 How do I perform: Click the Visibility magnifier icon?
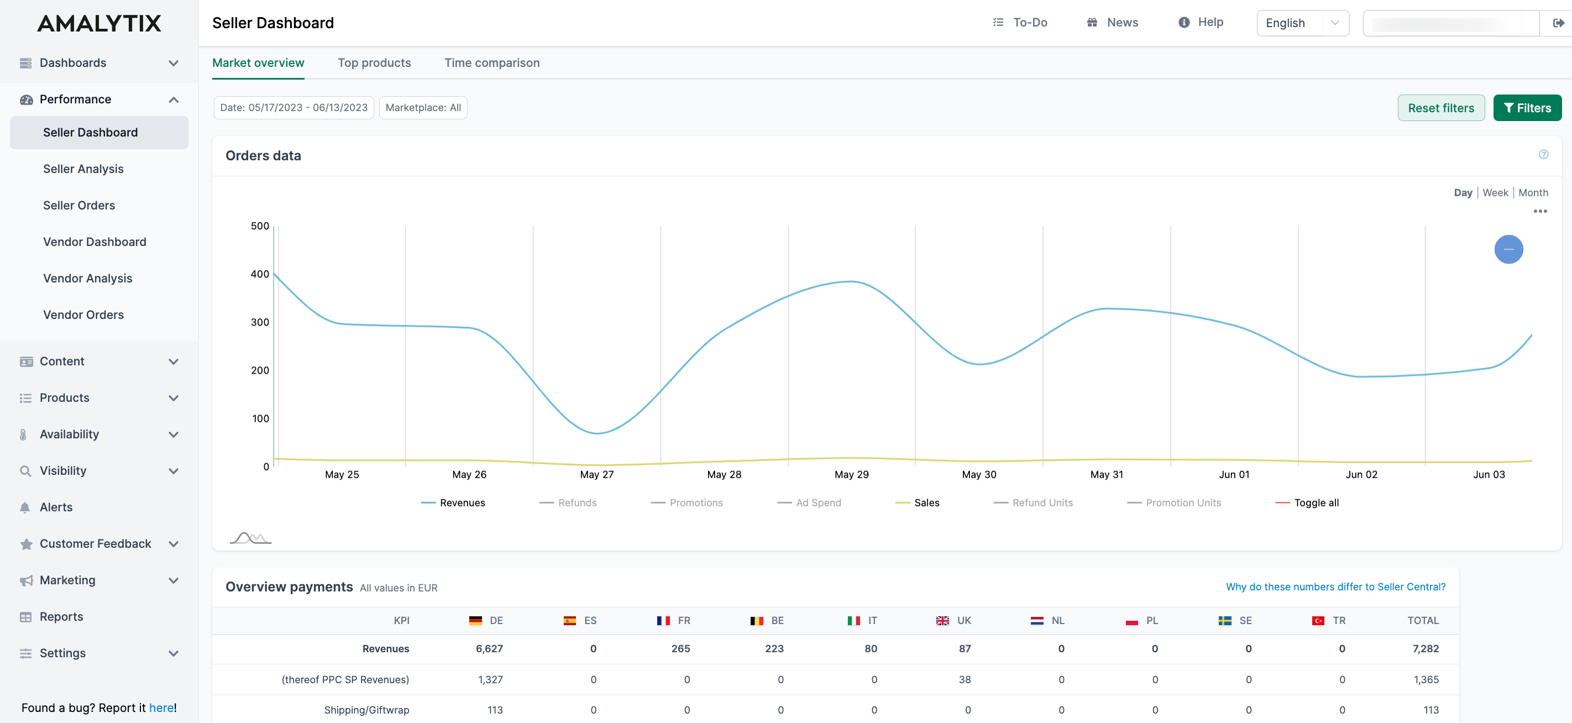tap(25, 470)
